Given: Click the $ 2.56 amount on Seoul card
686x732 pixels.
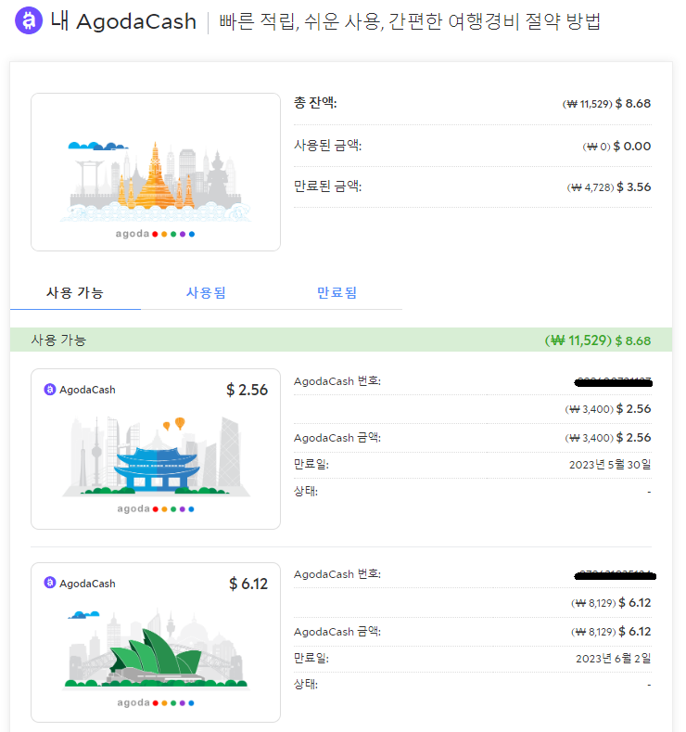Looking at the screenshot, I should [x=247, y=390].
